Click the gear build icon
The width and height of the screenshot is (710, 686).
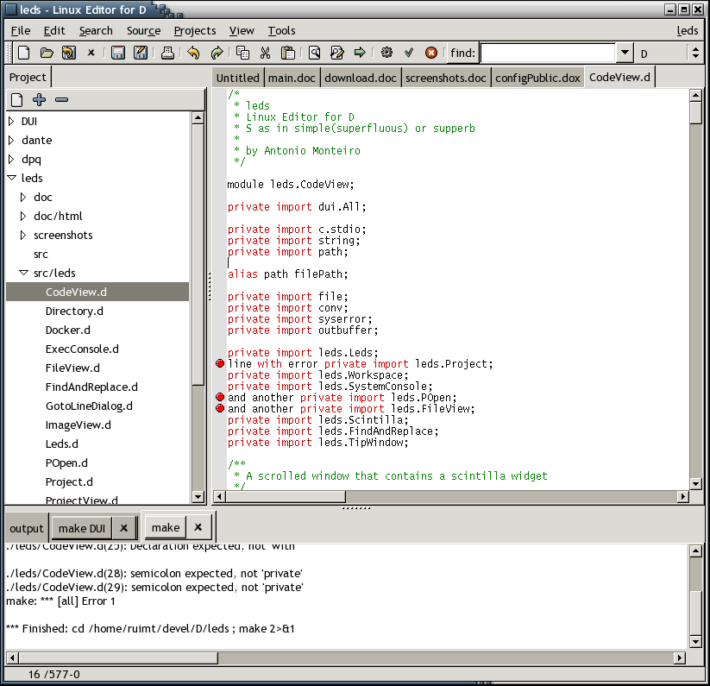click(386, 53)
